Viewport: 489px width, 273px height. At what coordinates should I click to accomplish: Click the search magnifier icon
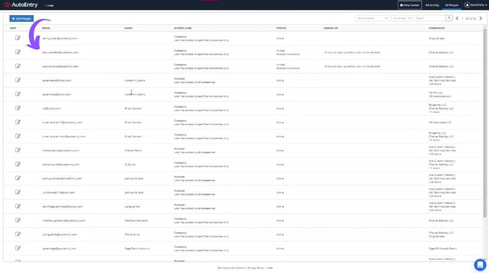(449, 18)
